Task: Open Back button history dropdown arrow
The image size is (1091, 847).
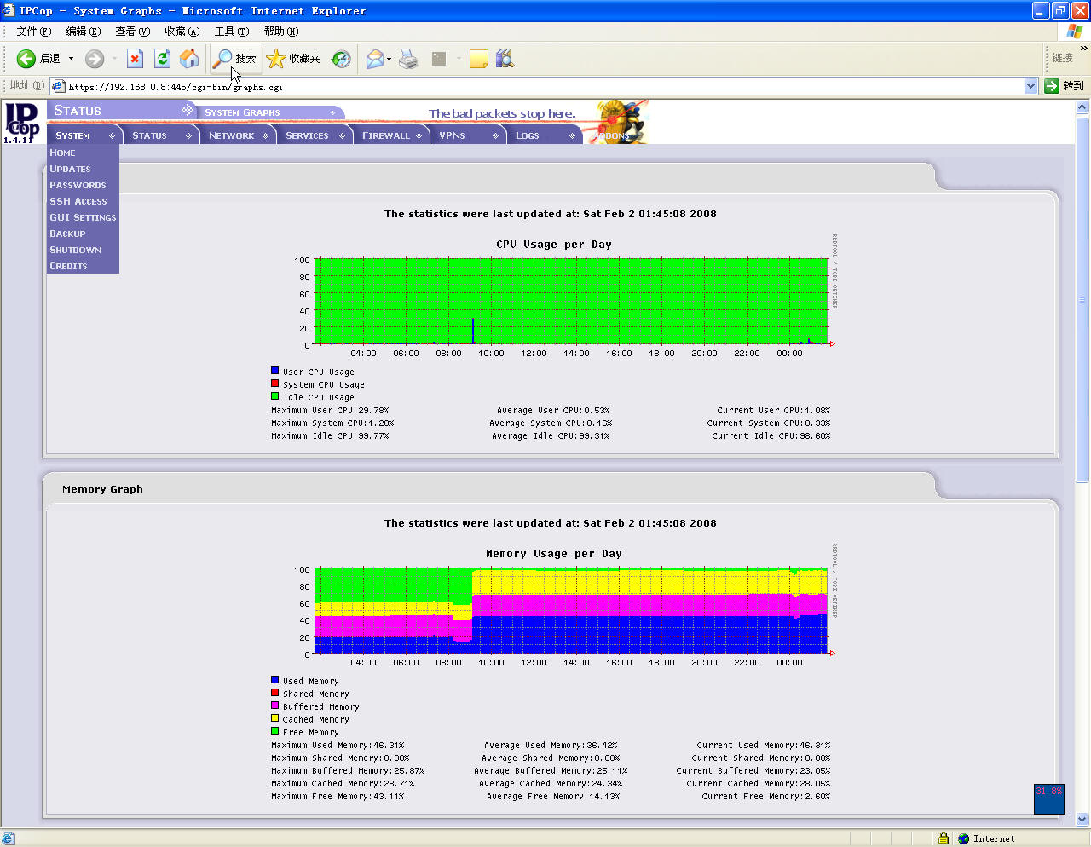Action: tap(71, 59)
